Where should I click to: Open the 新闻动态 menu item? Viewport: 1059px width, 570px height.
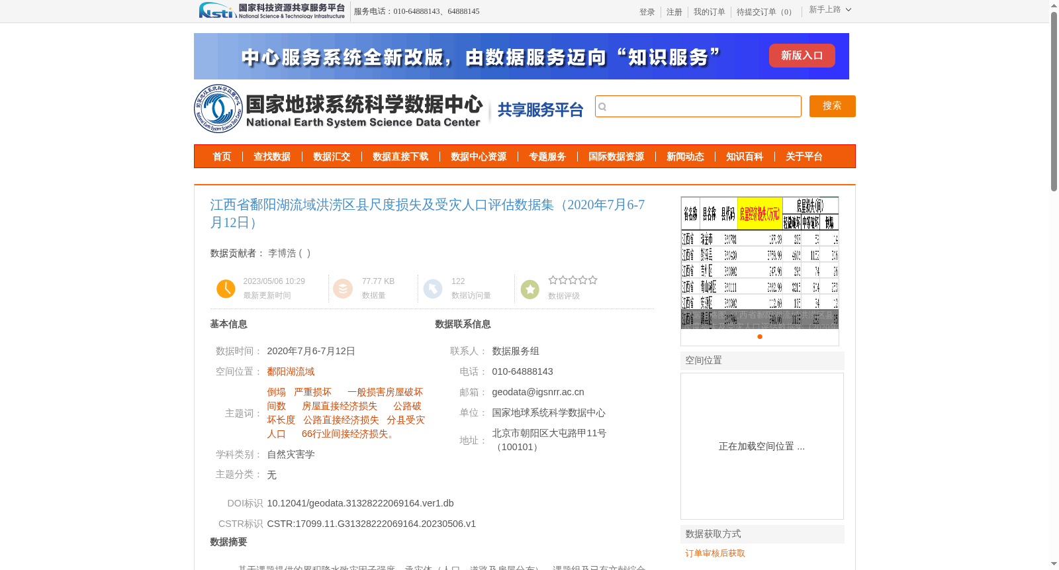coord(685,157)
